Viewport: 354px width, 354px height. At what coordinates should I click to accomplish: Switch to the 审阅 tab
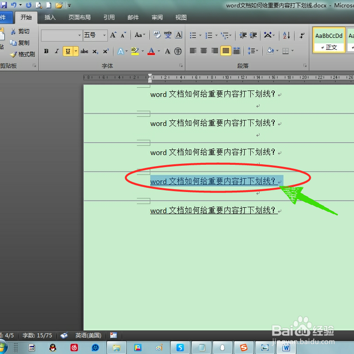(x=157, y=18)
